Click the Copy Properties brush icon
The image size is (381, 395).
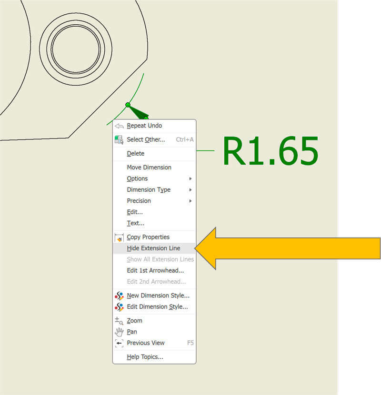[x=119, y=237]
